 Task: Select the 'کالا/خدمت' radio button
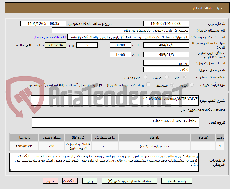(145, 77)
